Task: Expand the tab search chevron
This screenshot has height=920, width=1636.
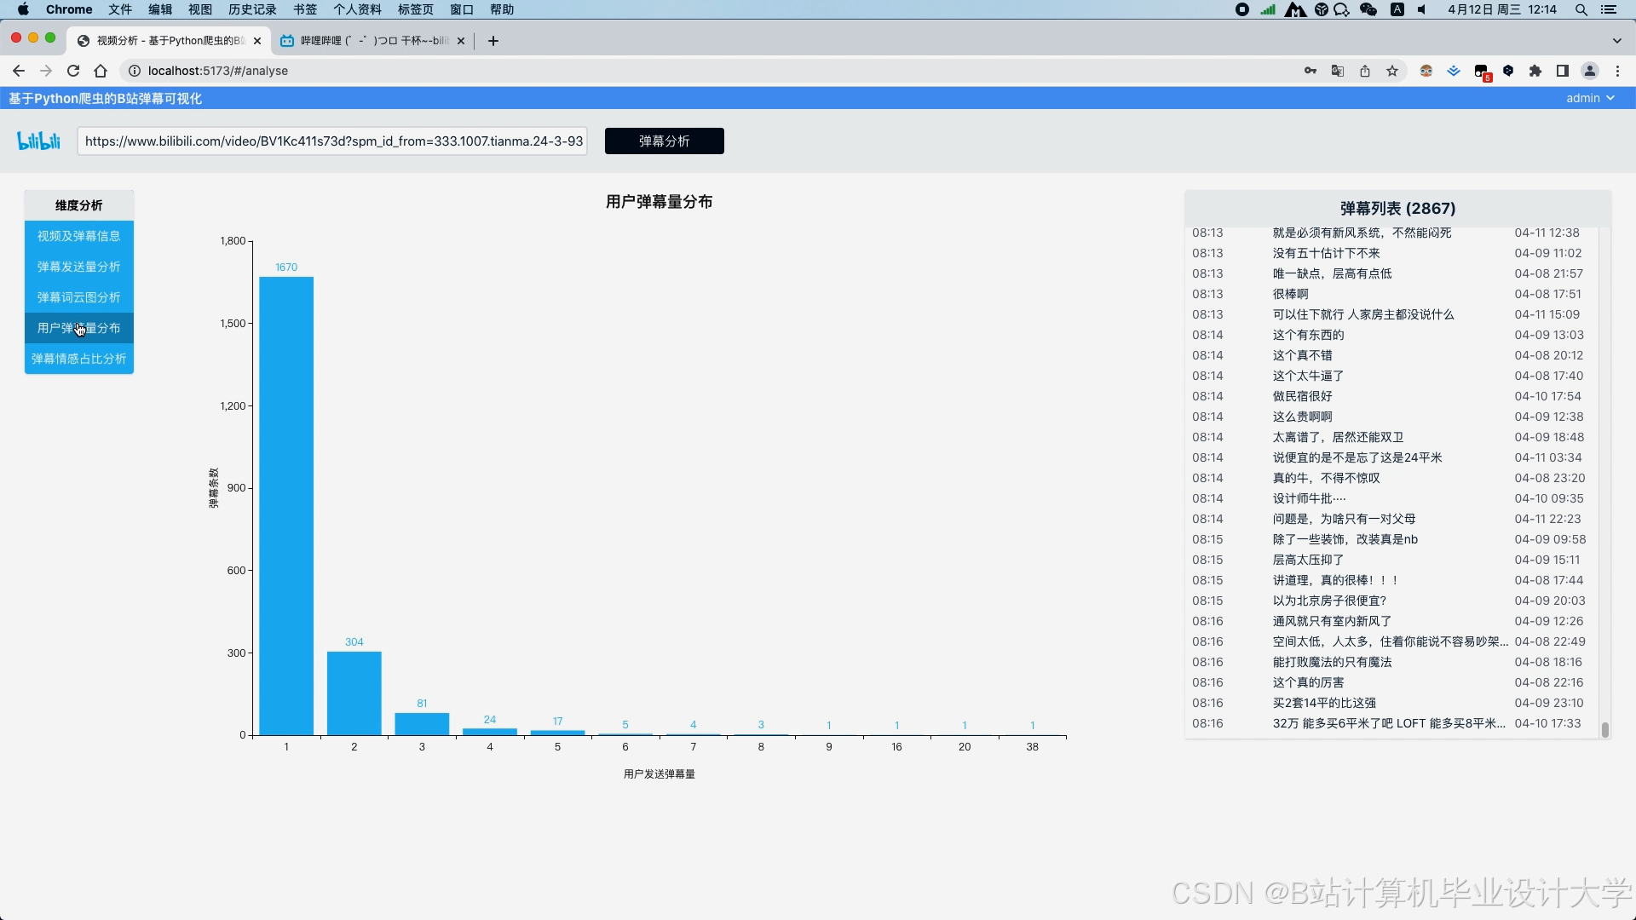Action: click(x=1617, y=40)
